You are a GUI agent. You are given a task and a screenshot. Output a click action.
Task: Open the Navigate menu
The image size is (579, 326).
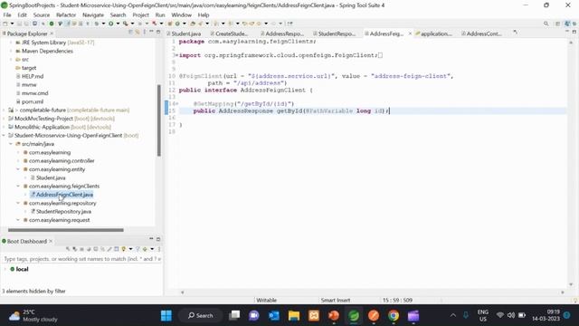click(x=93, y=14)
